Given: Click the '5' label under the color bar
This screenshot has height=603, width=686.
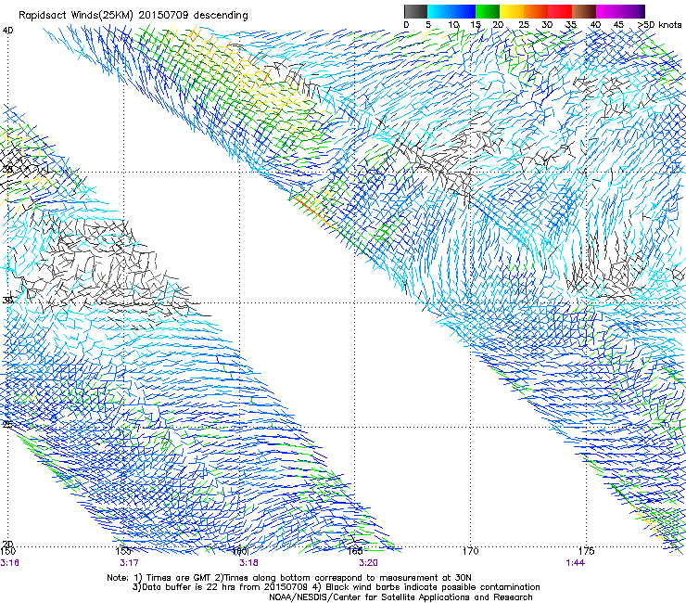Looking at the screenshot, I should tap(428, 25).
